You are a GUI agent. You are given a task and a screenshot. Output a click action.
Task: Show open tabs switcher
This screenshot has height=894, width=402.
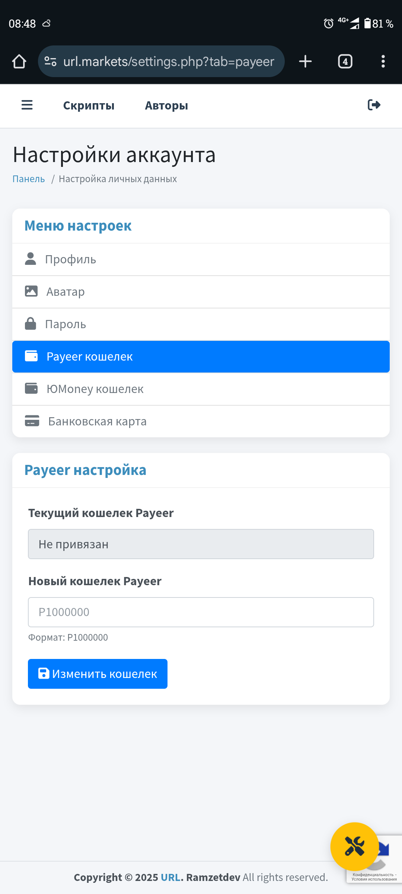pos(345,61)
